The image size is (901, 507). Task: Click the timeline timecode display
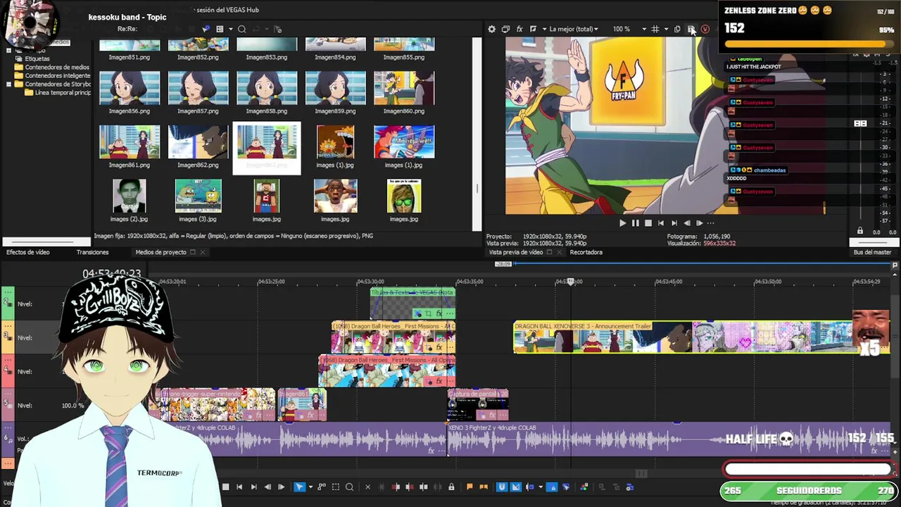tap(111, 273)
